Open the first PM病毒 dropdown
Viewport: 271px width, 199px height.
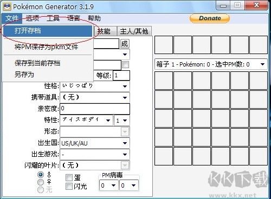coord(108,185)
